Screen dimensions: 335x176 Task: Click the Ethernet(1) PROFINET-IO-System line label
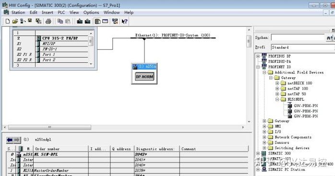tap(173, 35)
